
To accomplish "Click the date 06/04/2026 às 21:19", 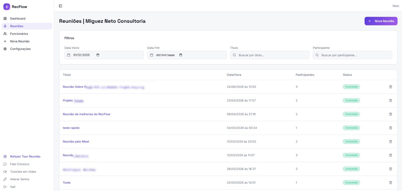I will click(x=241, y=114).
